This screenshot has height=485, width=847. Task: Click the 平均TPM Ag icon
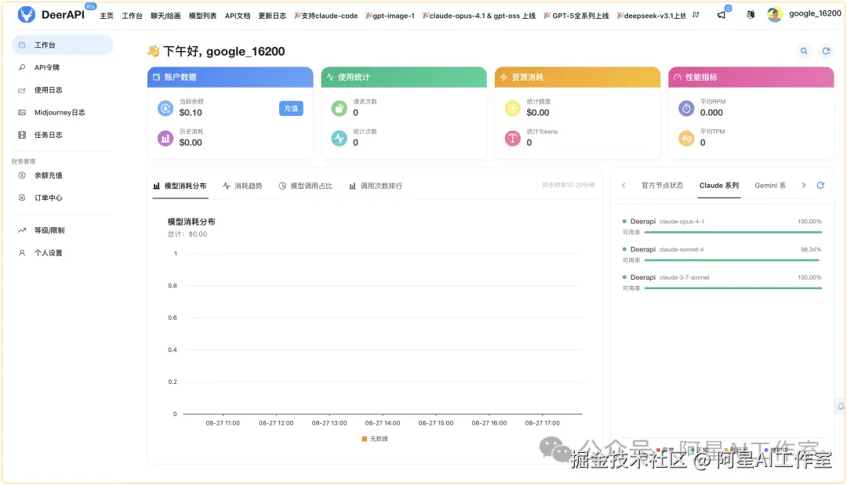[686, 139]
